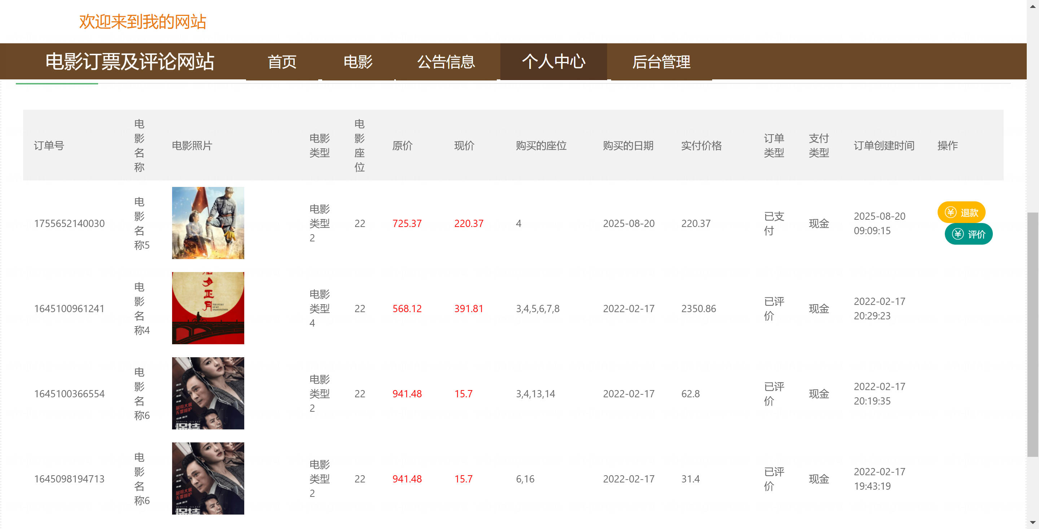Click the scrollbar up arrow
Viewport: 1039px width, 529px height.
(1033, 6)
